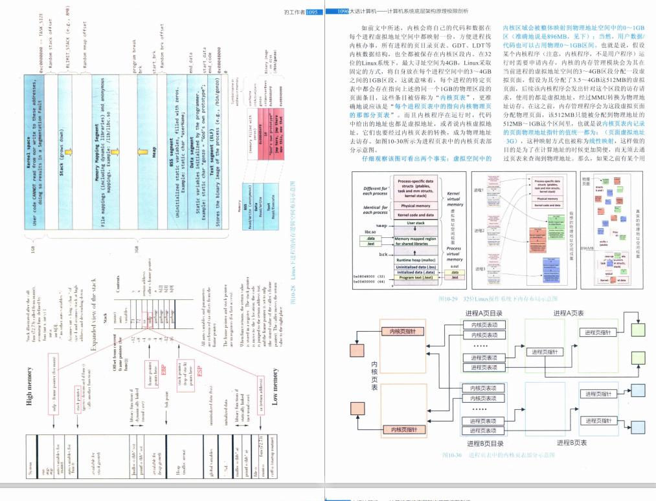Click the 'Kernel space' band in figure 10-28
This screenshot has height=501, width=656.
point(34,152)
